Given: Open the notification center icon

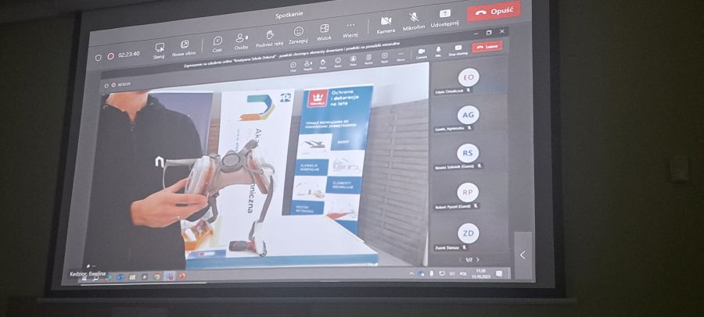Looking at the screenshot, I should point(499,273).
